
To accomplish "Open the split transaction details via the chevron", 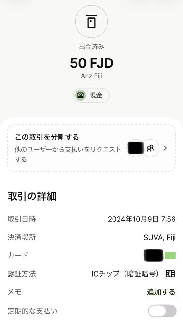I will point(166,148).
